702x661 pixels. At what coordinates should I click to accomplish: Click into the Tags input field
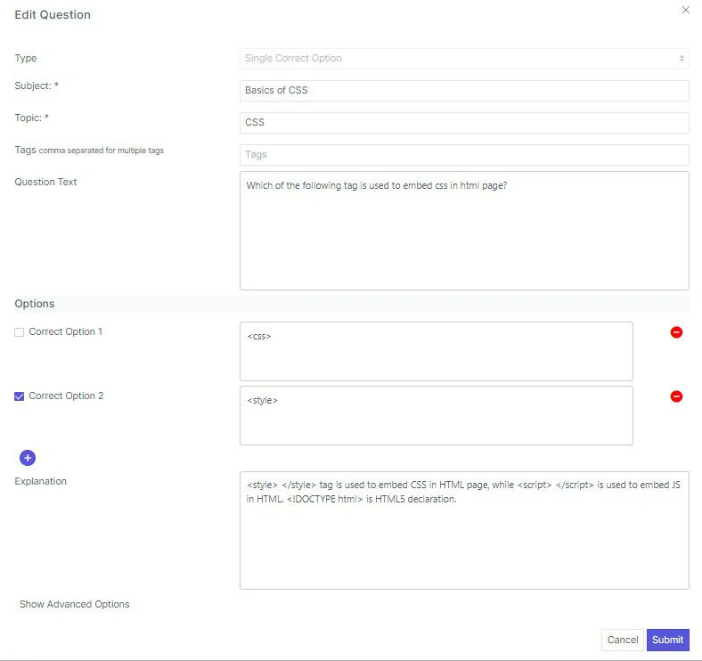tap(464, 154)
